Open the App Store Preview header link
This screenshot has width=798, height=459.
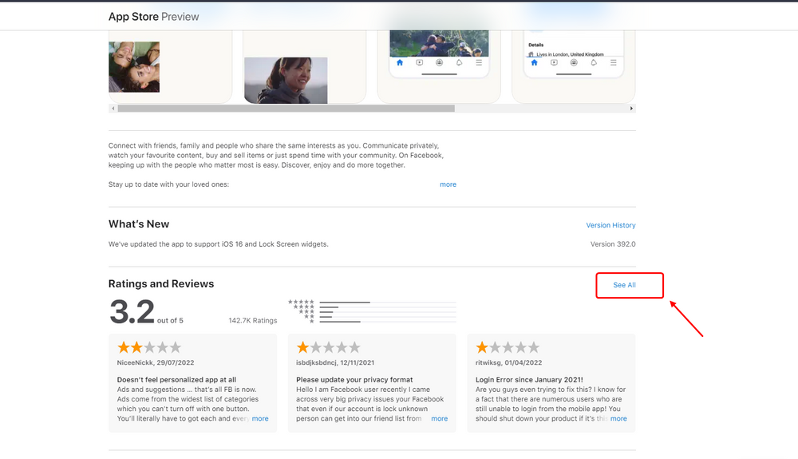tap(153, 17)
